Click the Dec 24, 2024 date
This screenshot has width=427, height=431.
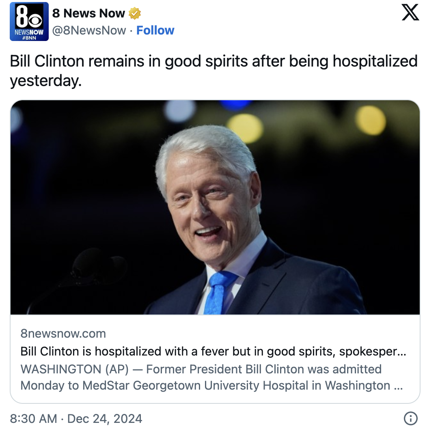coord(105,418)
